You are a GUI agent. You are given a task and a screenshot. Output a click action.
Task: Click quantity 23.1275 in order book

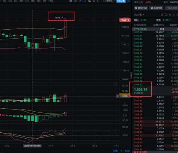pos(160,121)
